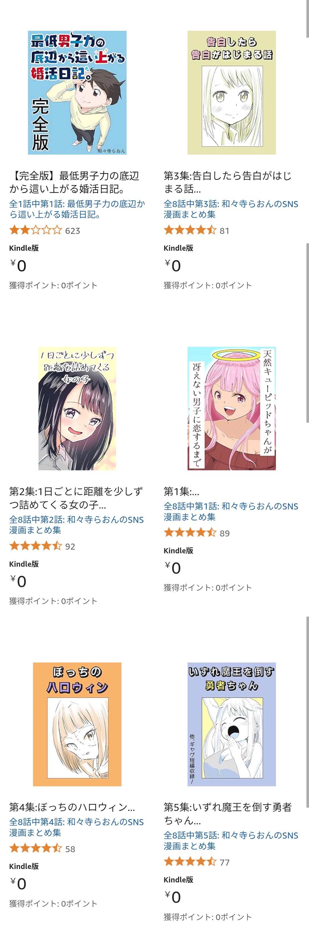Open title 【完全版】最低男子力の底辺から這い上がる婚活日記。

(x=74, y=183)
